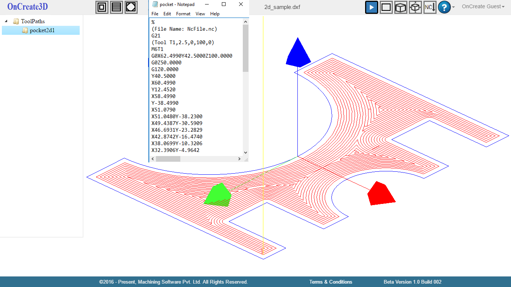Open the OnCreate Guest account dropdown
The width and height of the screenshot is (511, 287).
point(483,7)
